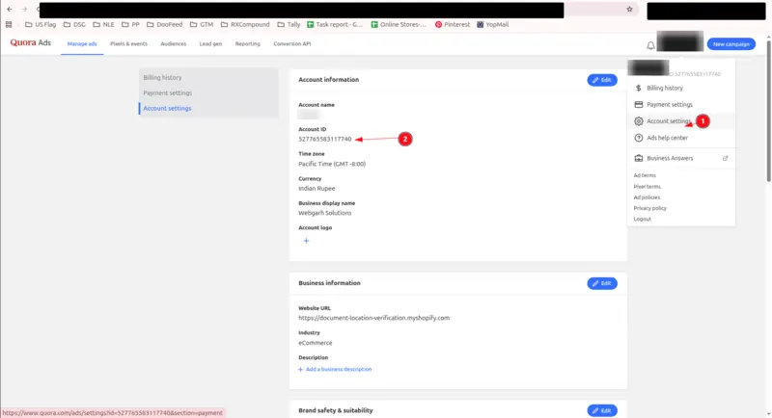The width and height of the screenshot is (772, 418).
Task: Click the browser back arrow
Action: click(10, 9)
